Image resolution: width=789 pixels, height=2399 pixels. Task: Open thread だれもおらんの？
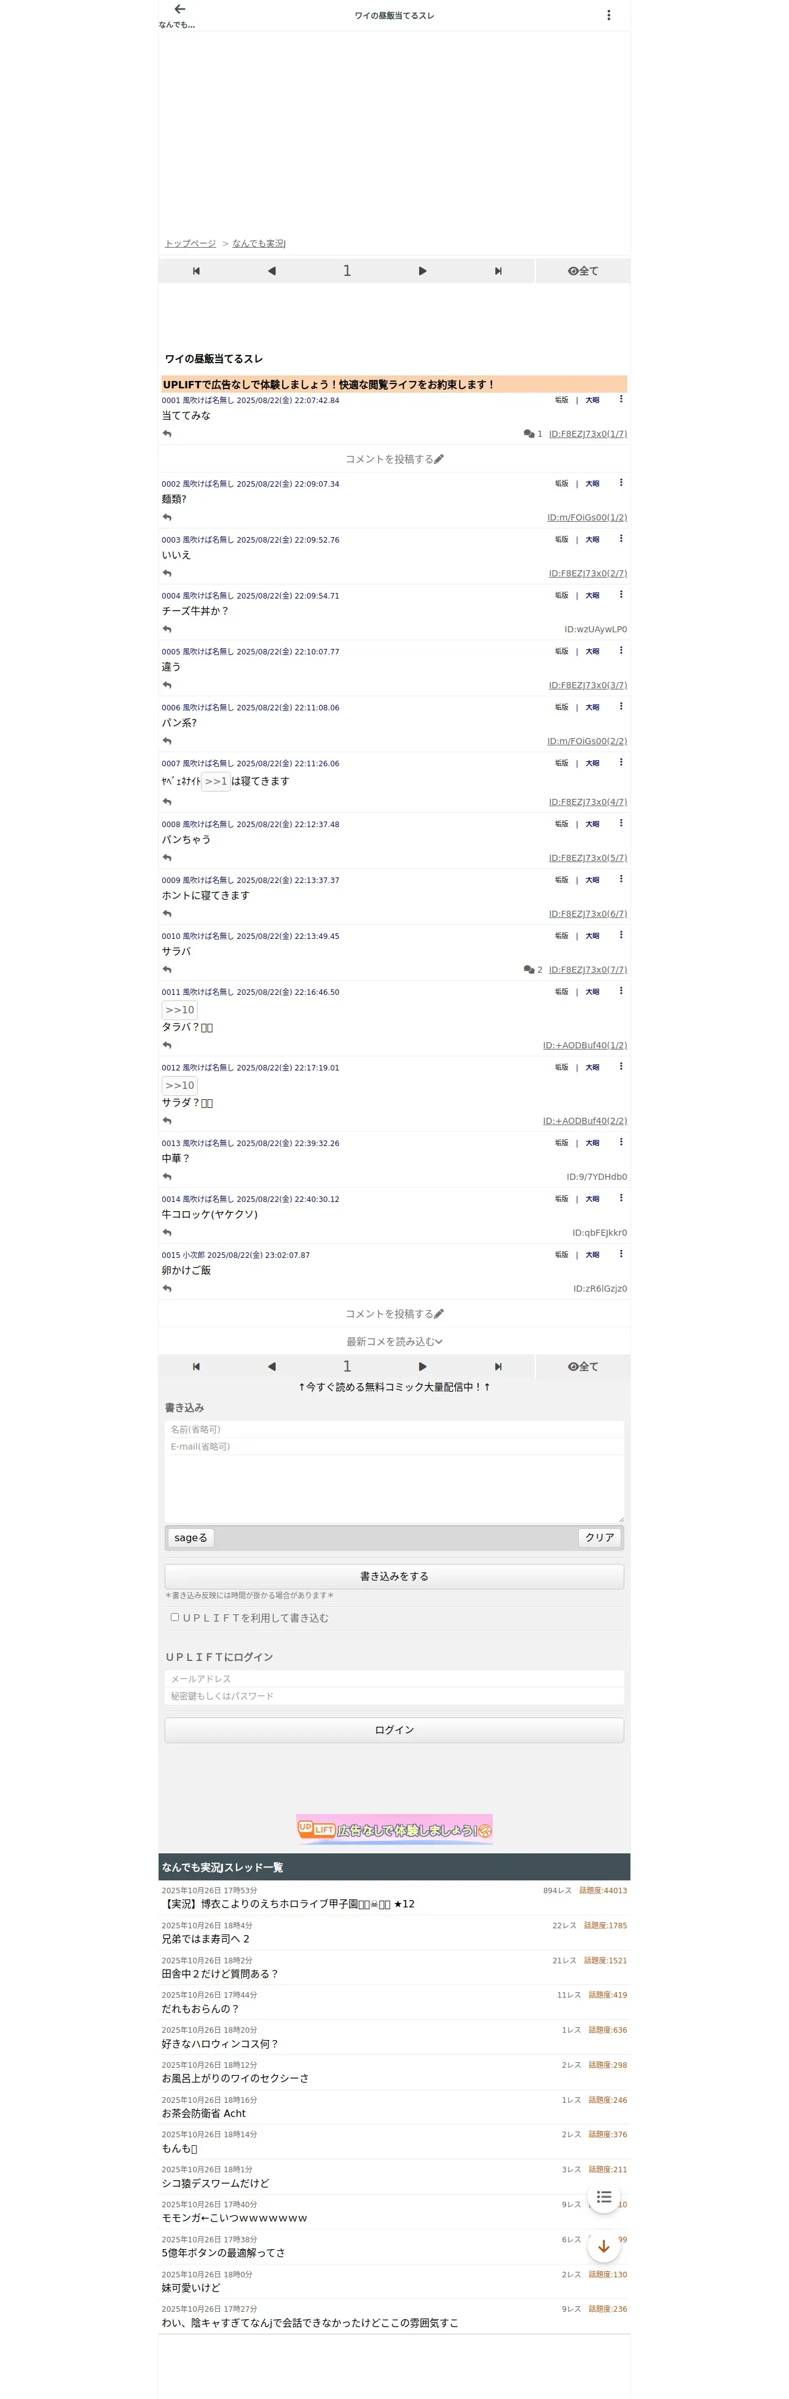200,2008
